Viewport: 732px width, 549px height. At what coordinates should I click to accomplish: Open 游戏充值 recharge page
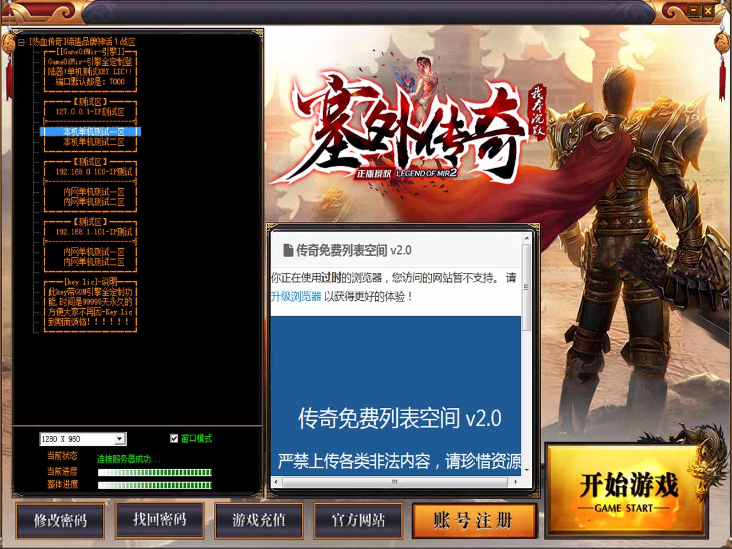(x=259, y=520)
